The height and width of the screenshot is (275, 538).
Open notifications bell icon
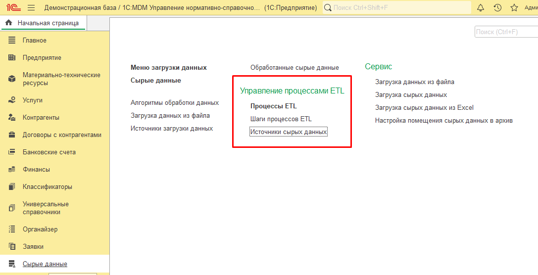tap(481, 7)
